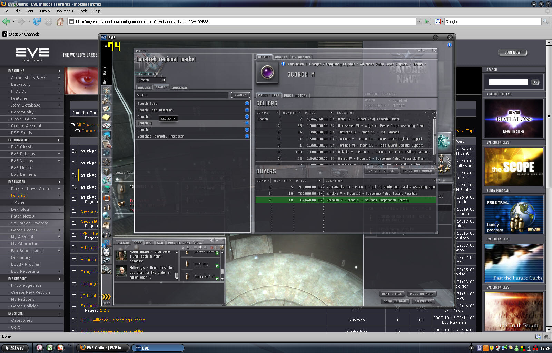Open the Range Filter Station dropdown
This screenshot has width=552, height=353.
tap(151, 80)
